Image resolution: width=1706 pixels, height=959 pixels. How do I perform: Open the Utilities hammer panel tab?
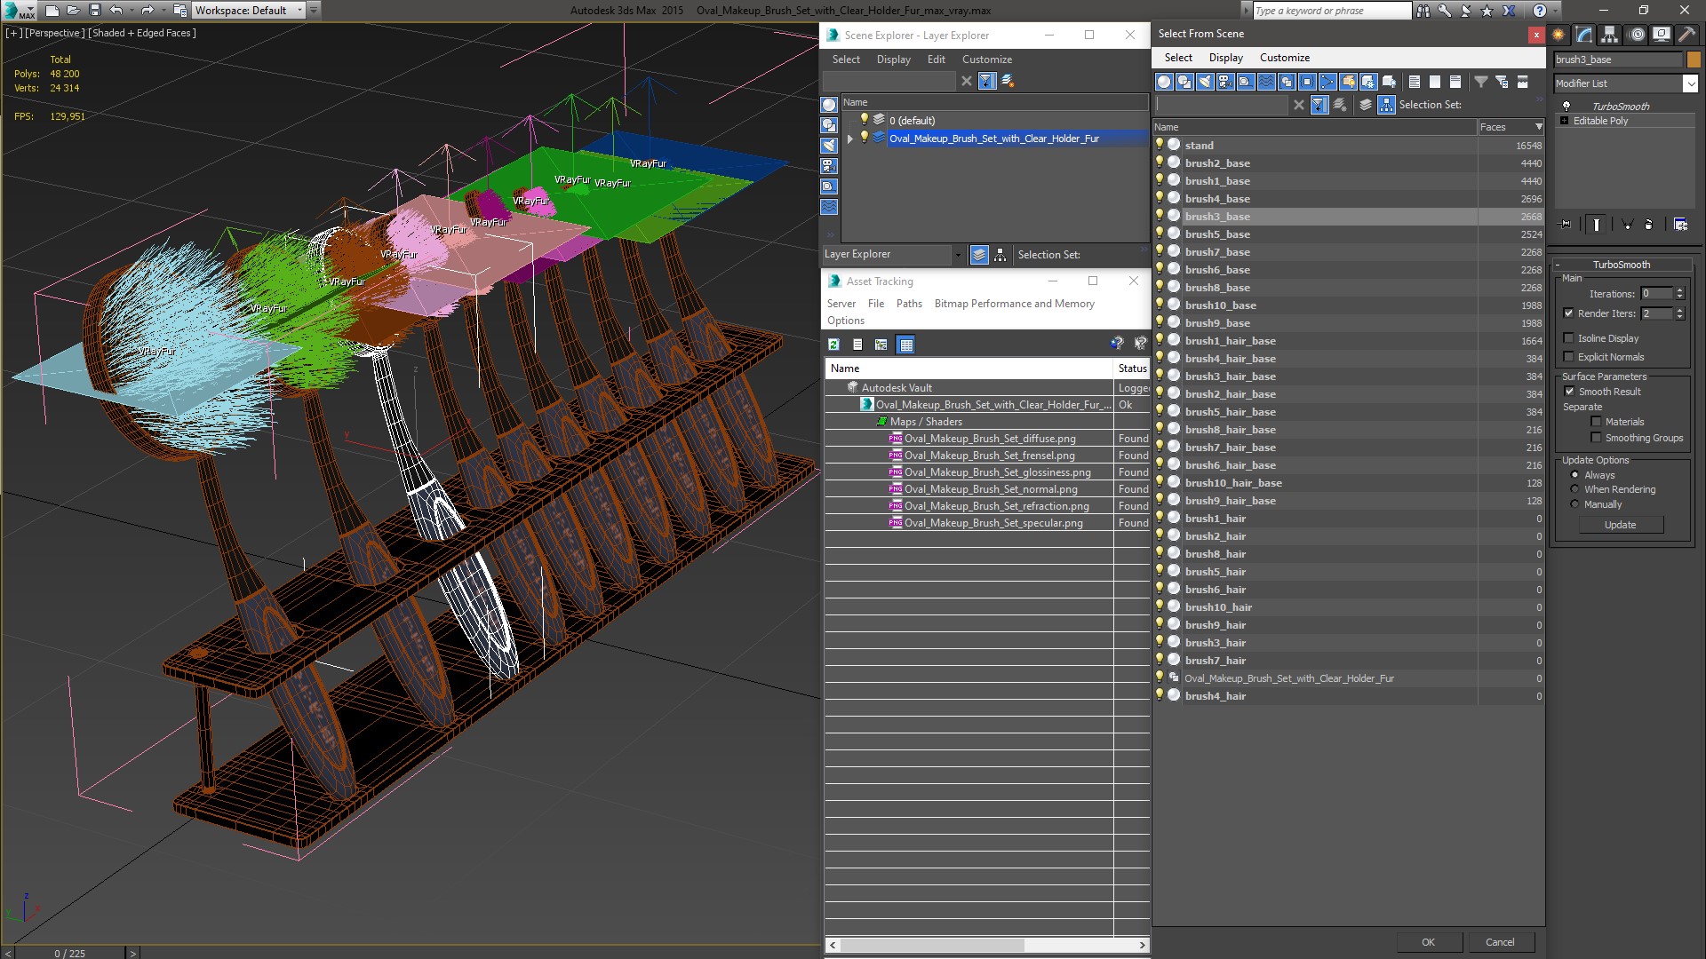coord(1686,35)
